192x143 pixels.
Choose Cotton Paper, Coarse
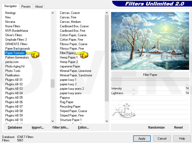click(73, 35)
